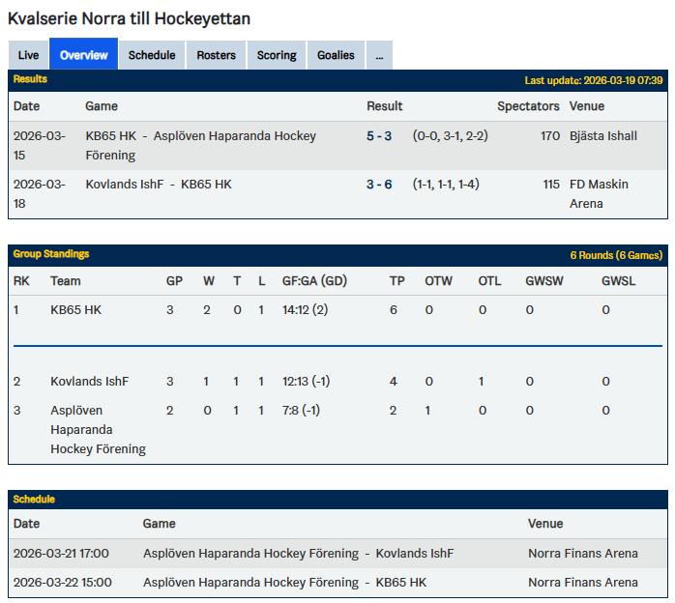
Task: Click the FD Maskin Arena venue
Action: [x=599, y=194]
